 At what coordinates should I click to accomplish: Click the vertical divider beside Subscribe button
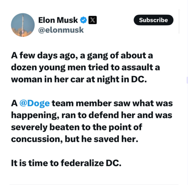coord(179,21)
